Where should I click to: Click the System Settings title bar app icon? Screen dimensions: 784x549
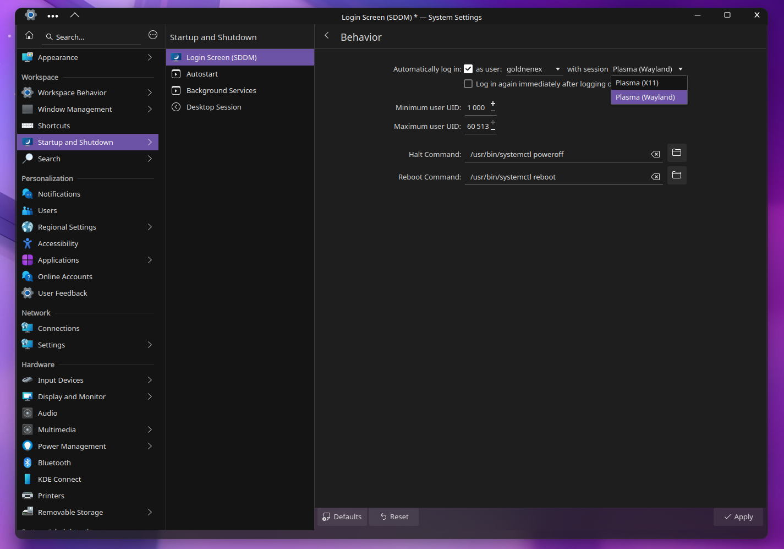(x=31, y=15)
